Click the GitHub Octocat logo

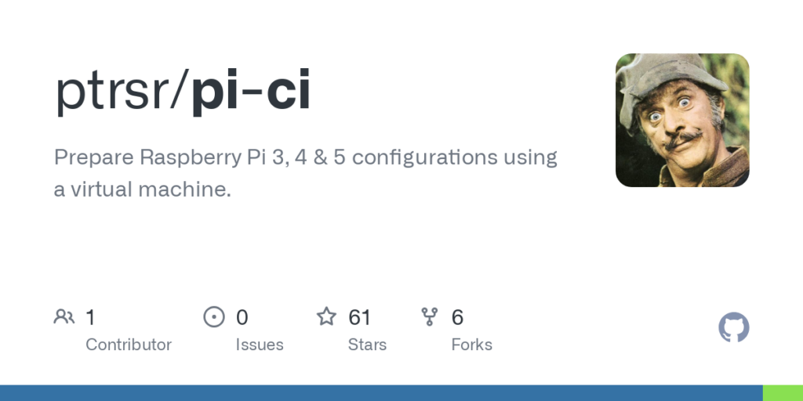[734, 327]
